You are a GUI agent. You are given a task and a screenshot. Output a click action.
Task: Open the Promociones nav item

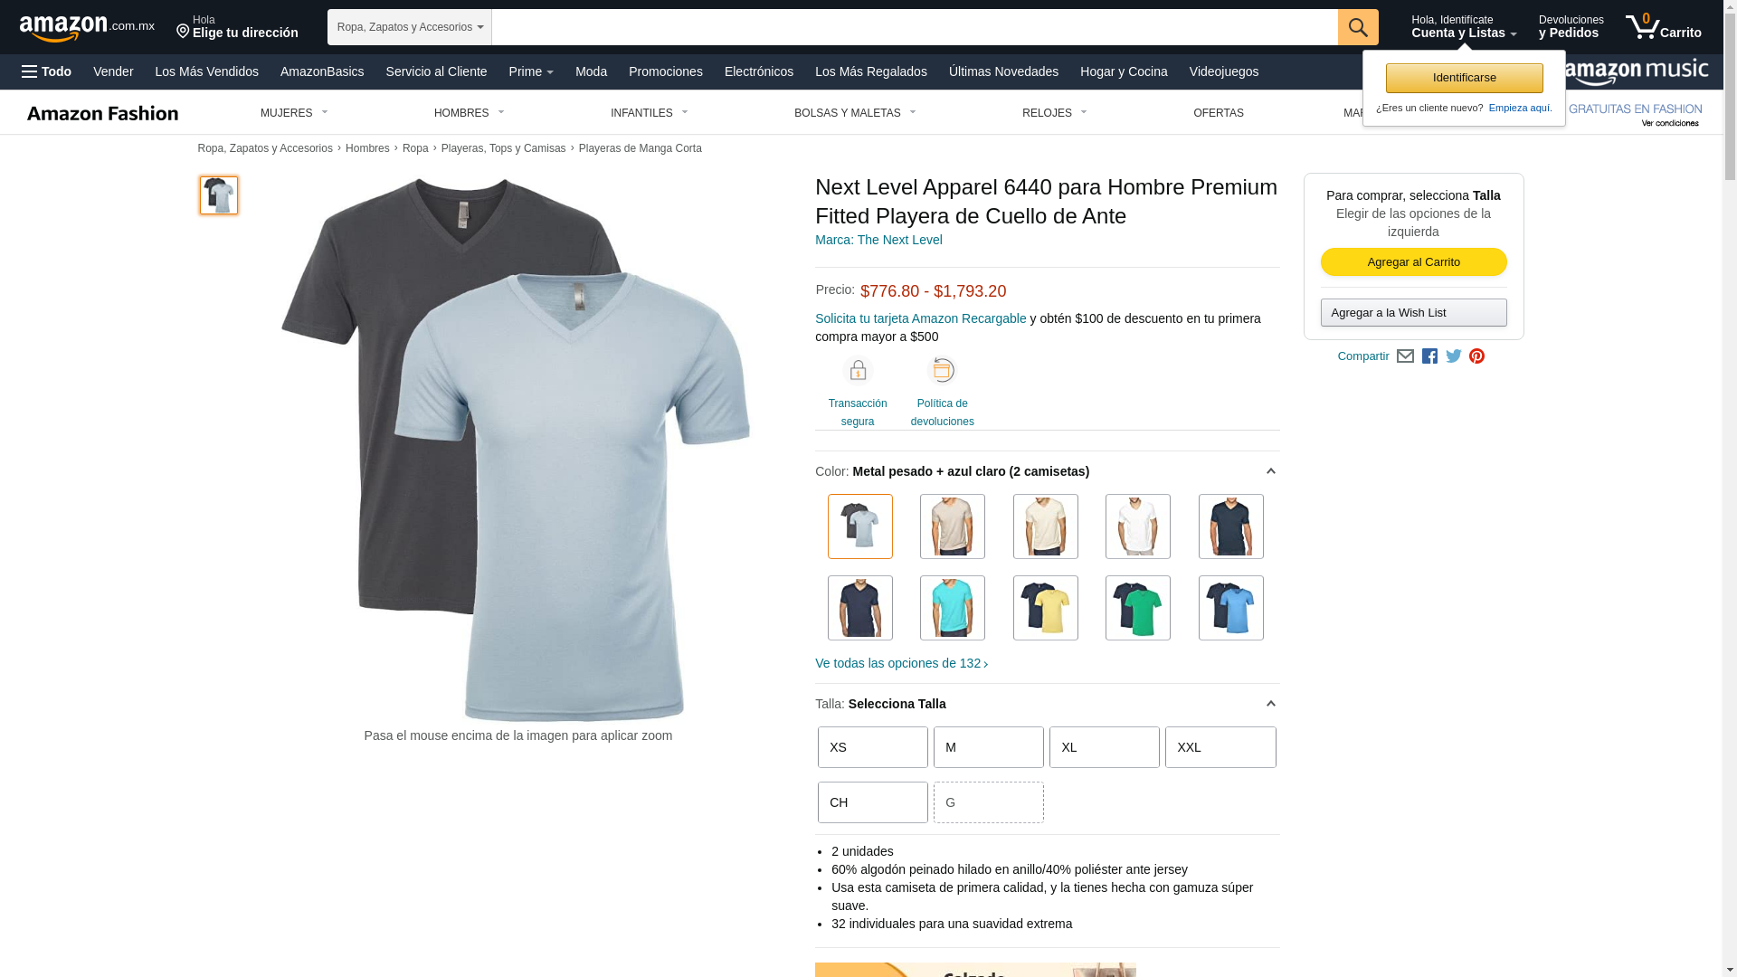pos(666,71)
